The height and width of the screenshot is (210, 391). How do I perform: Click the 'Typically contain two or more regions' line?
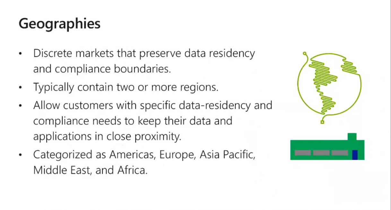126,87
